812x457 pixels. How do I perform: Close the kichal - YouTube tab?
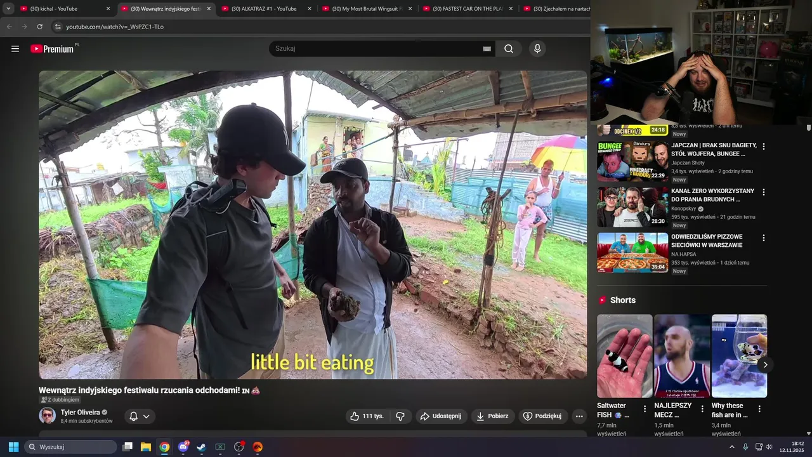108,9
